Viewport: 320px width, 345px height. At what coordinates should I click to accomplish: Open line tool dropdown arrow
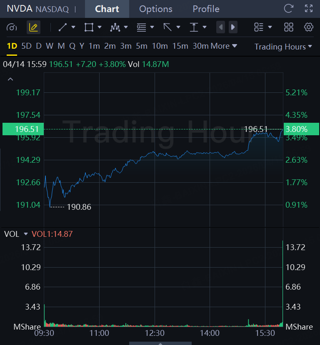pos(73,27)
